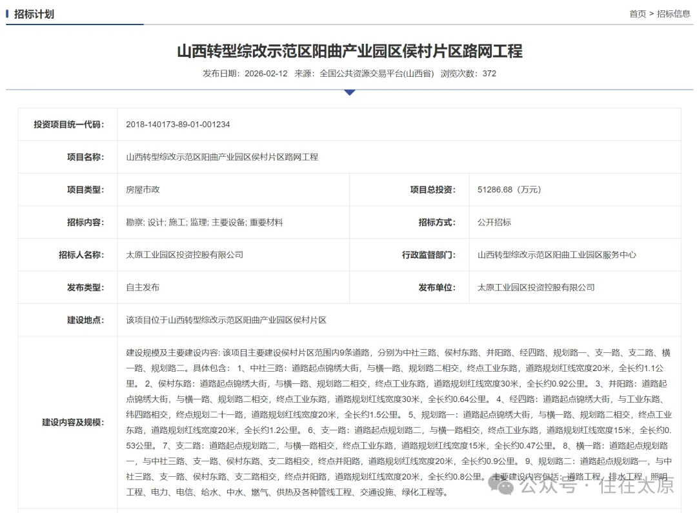
Task: Click the 项目总投资 label
Action: (432, 190)
